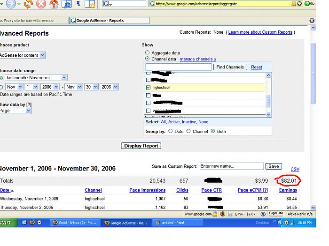The width and height of the screenshot is (329, 246).
Task: Click the green Go button beside address bar
Action: 309,4
